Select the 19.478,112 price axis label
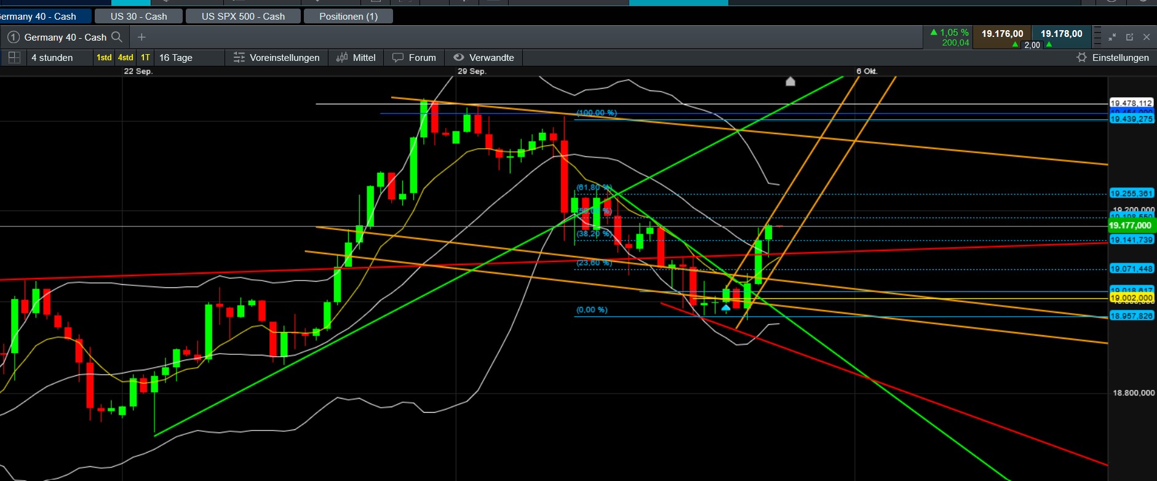Viewport: 1157px width, 481px height. coord(1131,103)
